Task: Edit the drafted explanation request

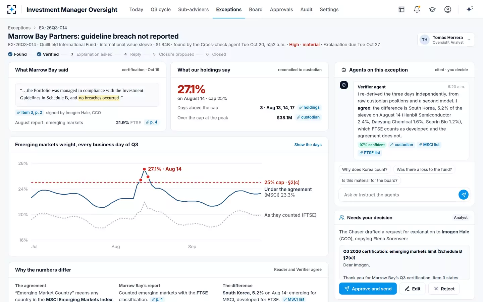Action: coord(413,289)
